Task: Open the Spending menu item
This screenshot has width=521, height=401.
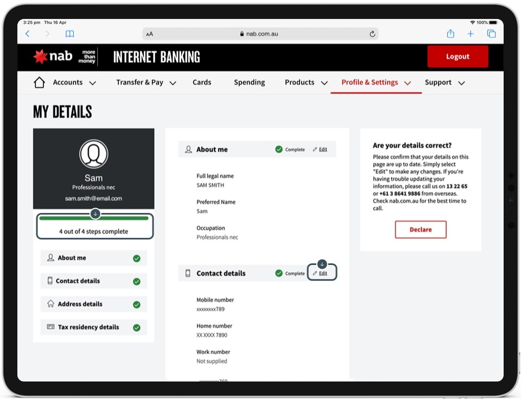Action: [249, 82]
